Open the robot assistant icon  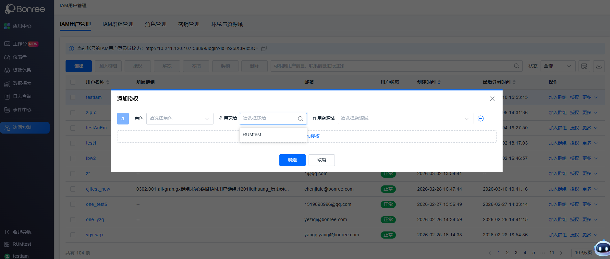[603, 249]
